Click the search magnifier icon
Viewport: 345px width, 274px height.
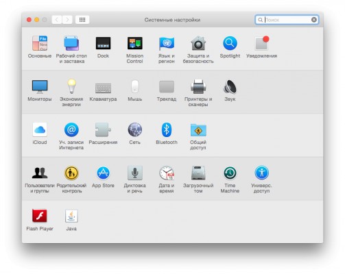pos(260,20)
